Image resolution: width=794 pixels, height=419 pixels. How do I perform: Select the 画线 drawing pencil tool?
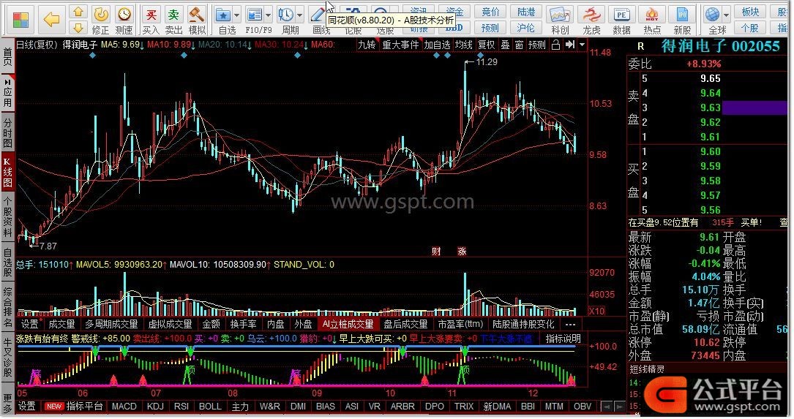pos(319,20)
